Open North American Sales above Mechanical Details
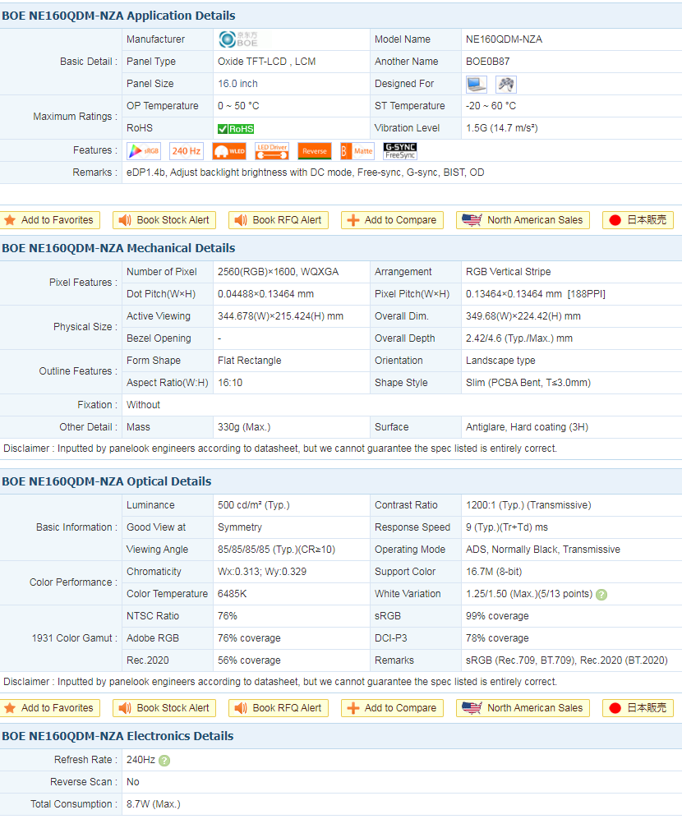The image size is (682, 819). click(x=523, y=220)
